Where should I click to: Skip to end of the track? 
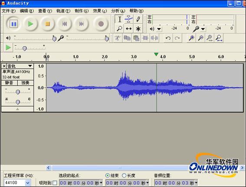click(82, 24)
